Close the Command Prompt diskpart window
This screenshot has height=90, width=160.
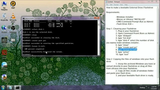97,18
